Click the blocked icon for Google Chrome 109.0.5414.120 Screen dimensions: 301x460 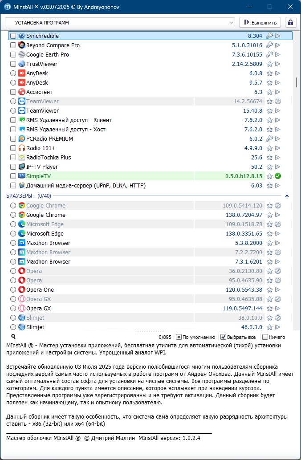tap(278, 206)
